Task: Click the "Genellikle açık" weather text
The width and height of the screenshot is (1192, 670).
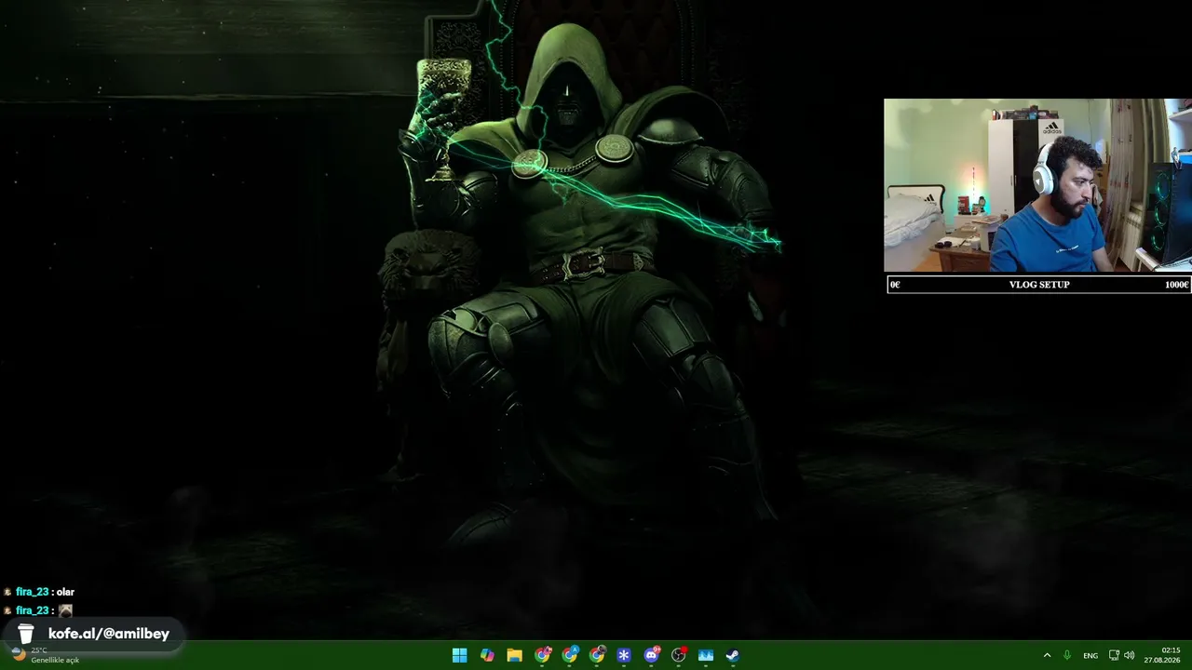Action: point(55,660)
